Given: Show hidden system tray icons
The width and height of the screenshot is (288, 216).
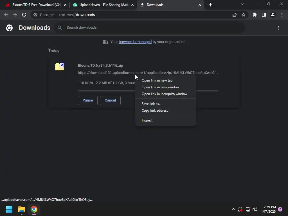Looking at the screenshot, I should pos(233,209).
